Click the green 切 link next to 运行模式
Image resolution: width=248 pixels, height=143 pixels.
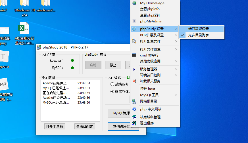tap(128, 77)
